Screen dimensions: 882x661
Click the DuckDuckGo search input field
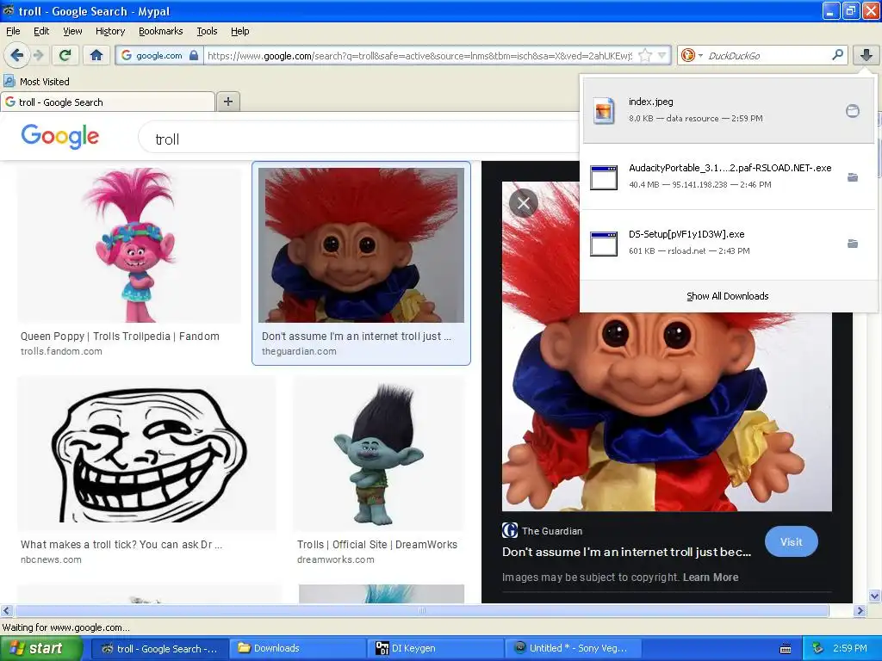tap(767, 55)
